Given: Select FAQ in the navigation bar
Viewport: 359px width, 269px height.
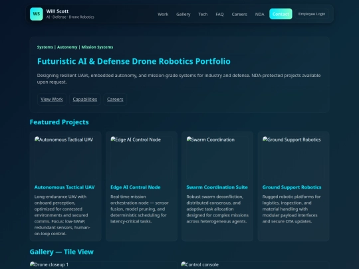Looking at the screenshot, I should pyautogui.click(x=219, y=14).
